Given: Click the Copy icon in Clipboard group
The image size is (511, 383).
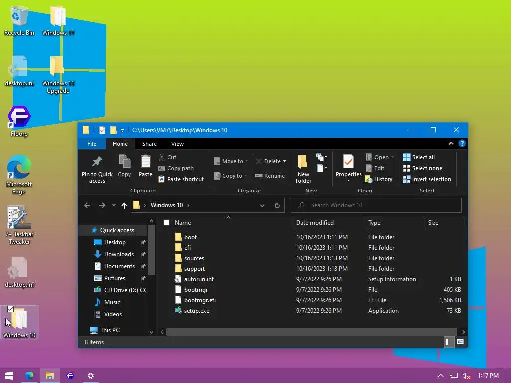Looking at the screenshot, I should pos(124,161).
